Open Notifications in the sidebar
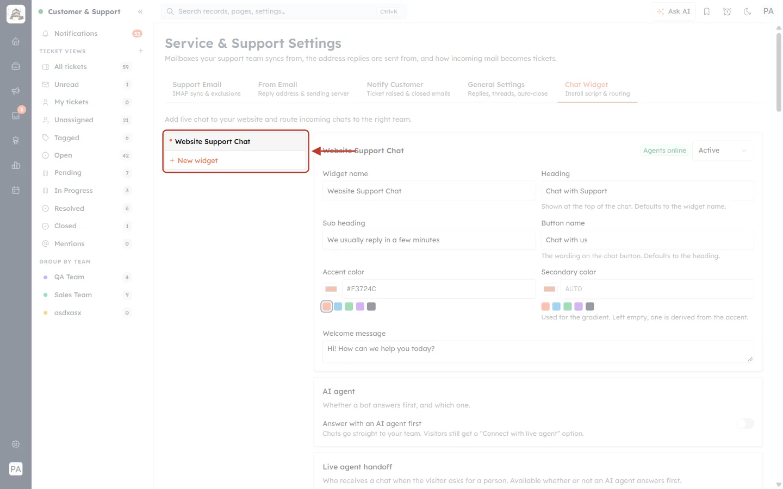This screenshot has height=489, width=783. click(92, 34)
